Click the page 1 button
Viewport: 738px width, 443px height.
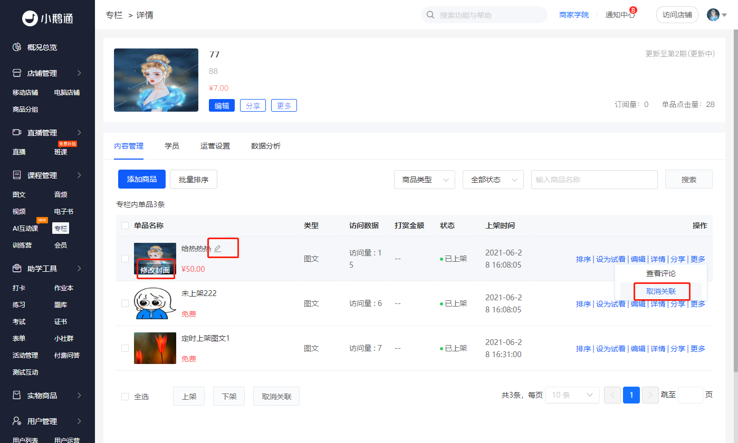pos(631,395)
